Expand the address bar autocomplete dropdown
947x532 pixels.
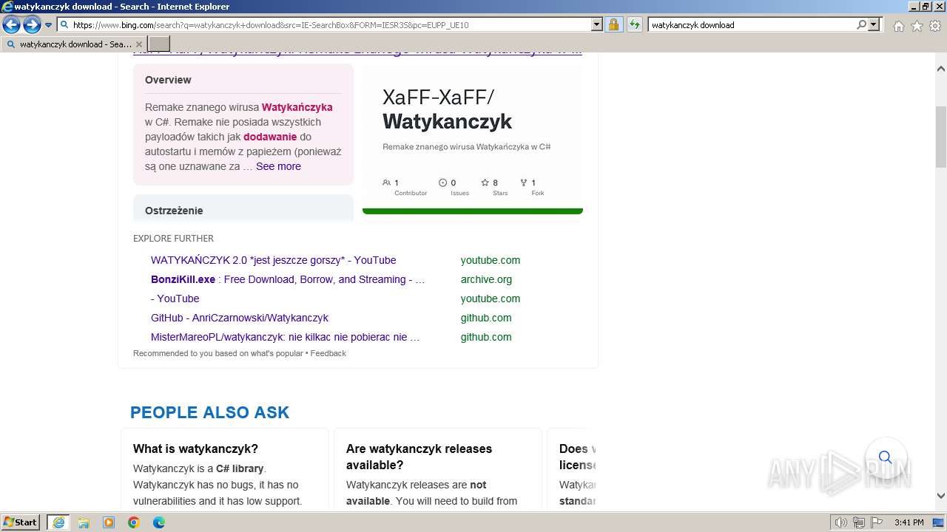(x=597, y=24)
